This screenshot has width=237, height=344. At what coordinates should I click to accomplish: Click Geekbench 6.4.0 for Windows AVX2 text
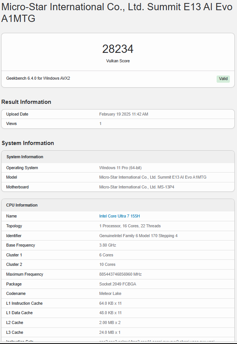pyautogui.click(x=38, y=78)
